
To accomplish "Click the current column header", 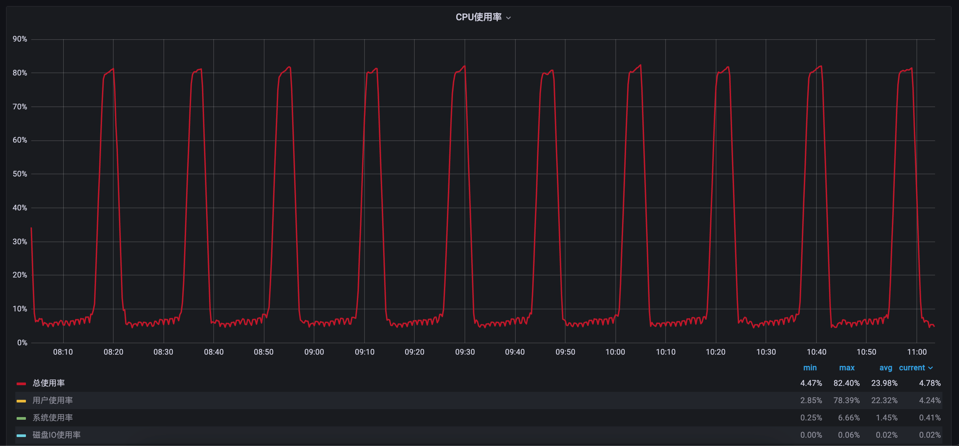I will click(x=912, y=368).
